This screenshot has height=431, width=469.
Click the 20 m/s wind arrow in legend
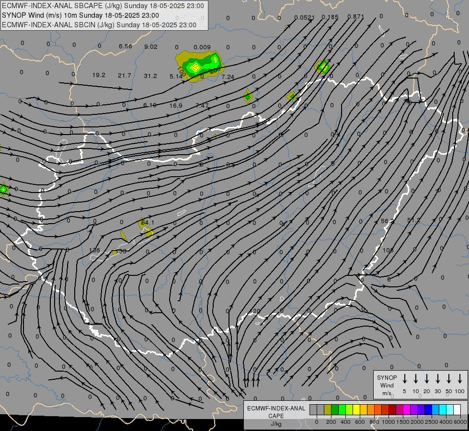click(427, 378)
